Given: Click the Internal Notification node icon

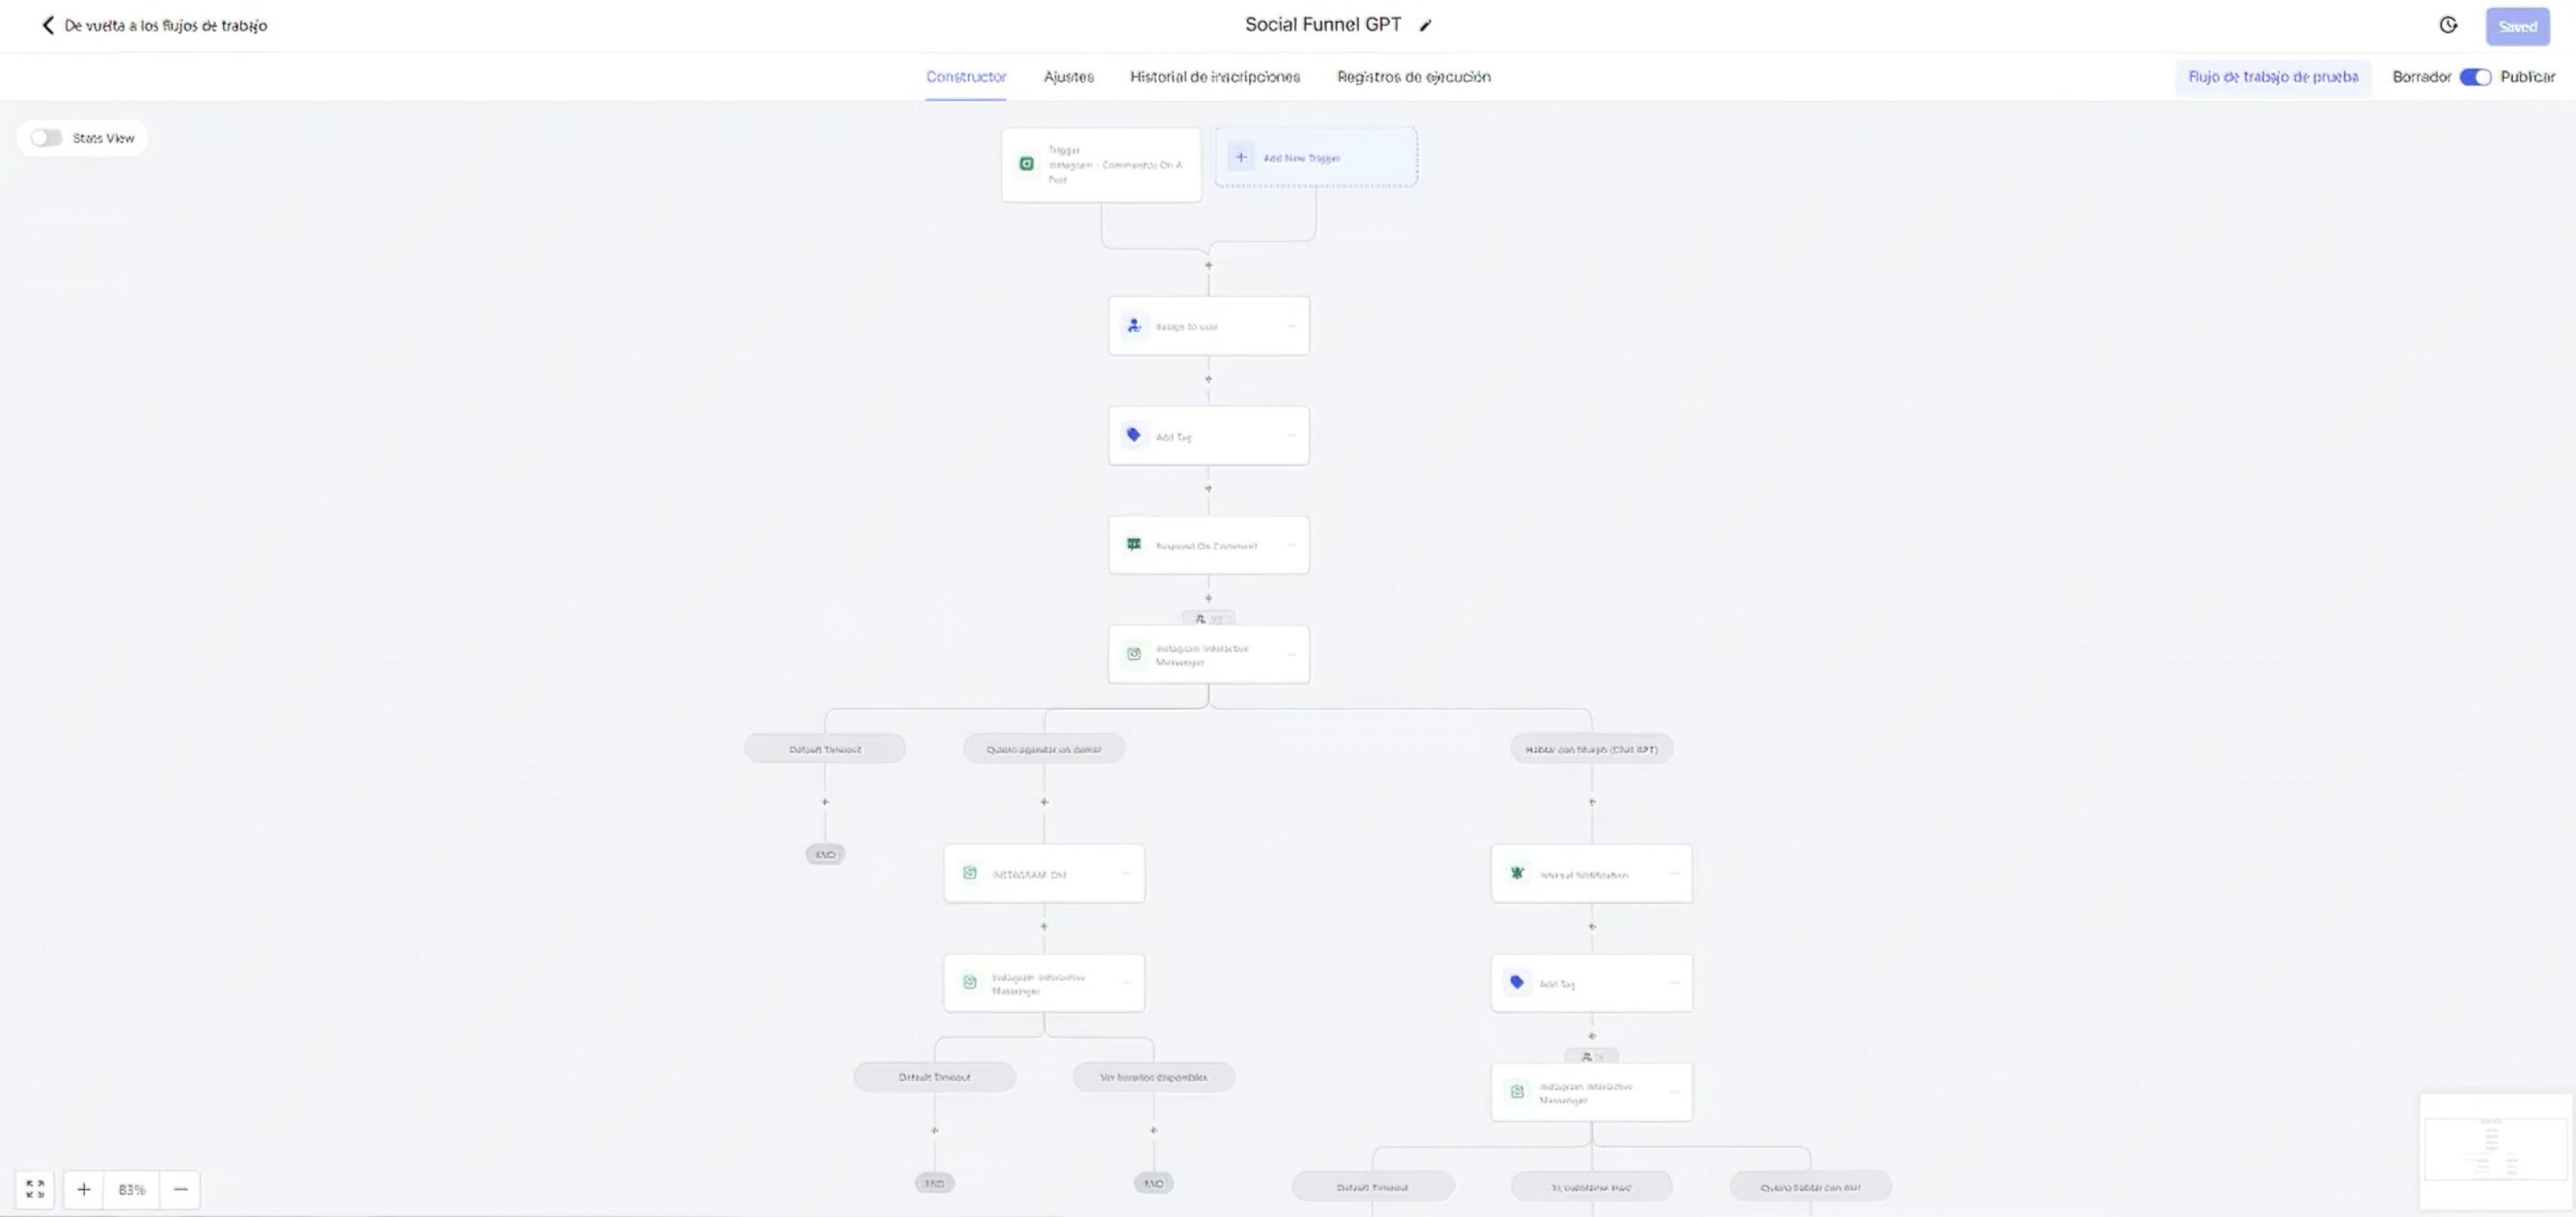Looking at the screenshot, I should [1517, 873].
